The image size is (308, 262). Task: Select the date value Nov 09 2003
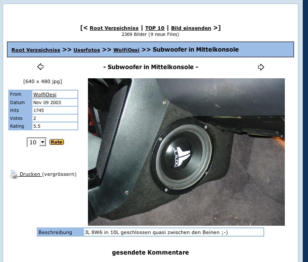[47, 102]
